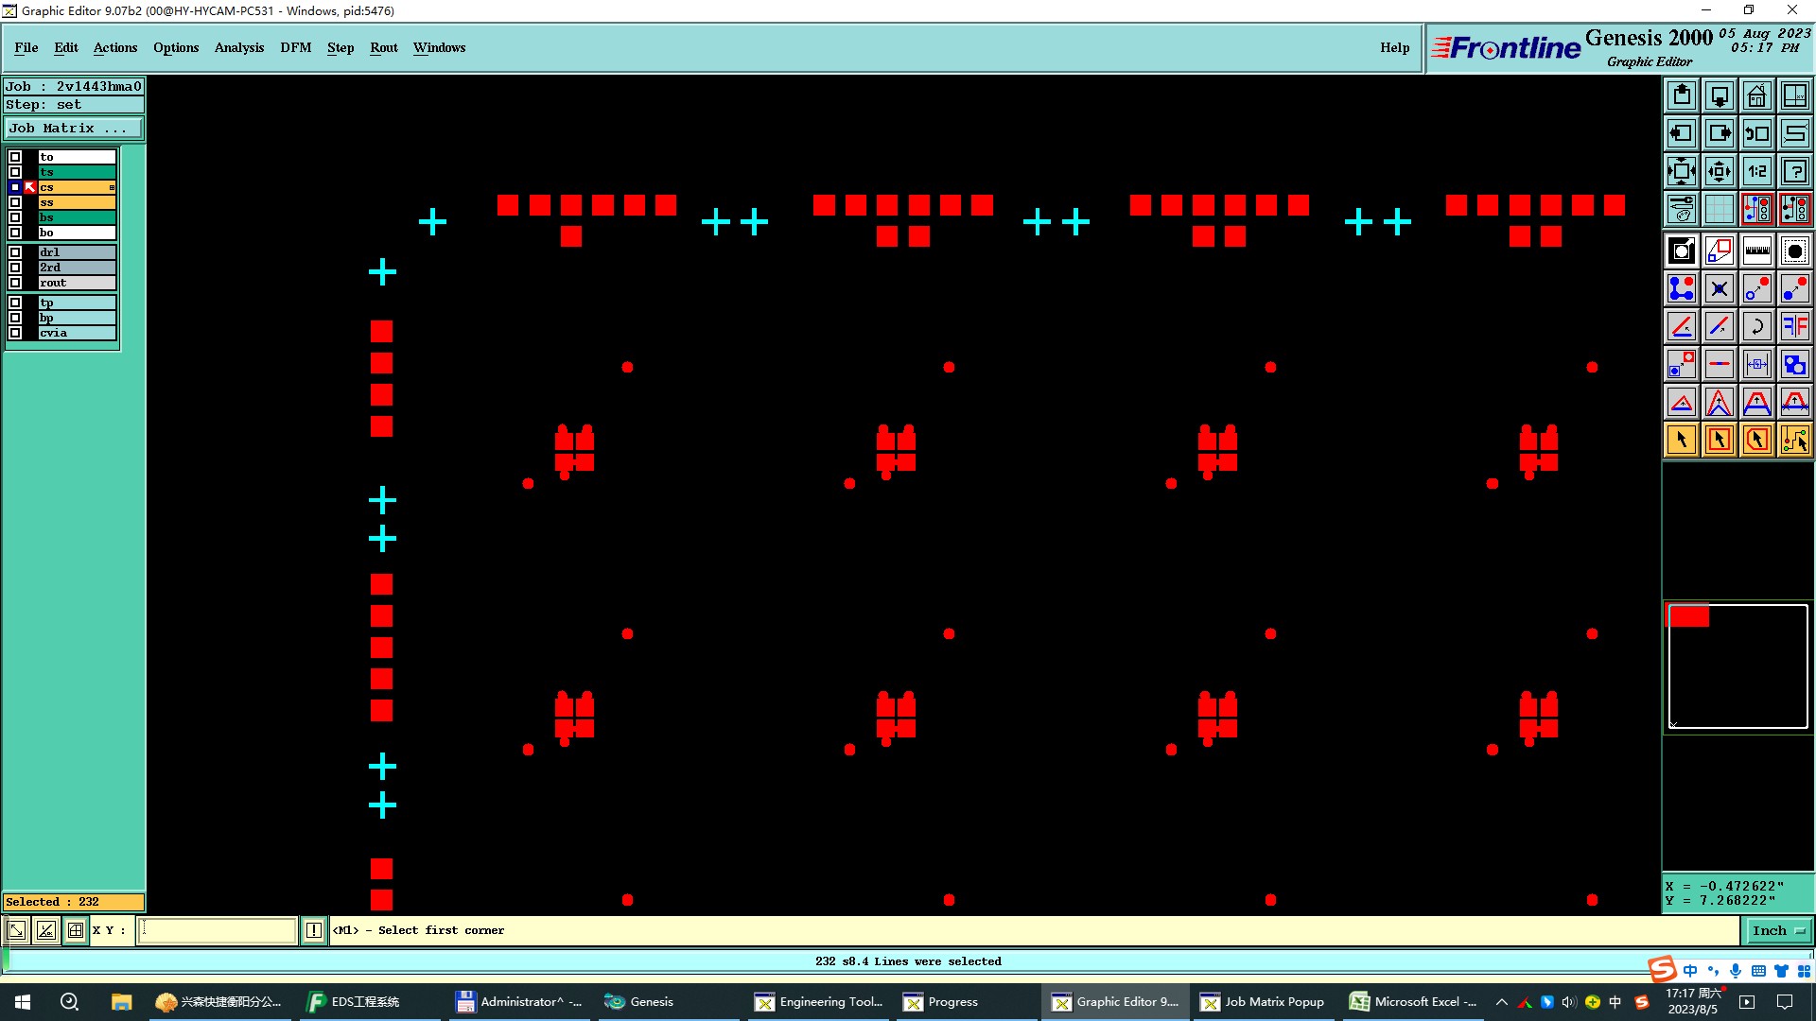The height and width of the screenshot is (1021, 1816).
Task: Click the home view icon
Action: click(x=1757, y=95)
